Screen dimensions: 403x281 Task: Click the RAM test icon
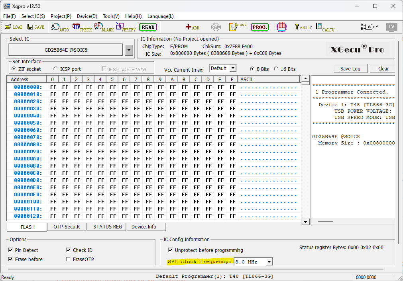(x=216, y=27)
